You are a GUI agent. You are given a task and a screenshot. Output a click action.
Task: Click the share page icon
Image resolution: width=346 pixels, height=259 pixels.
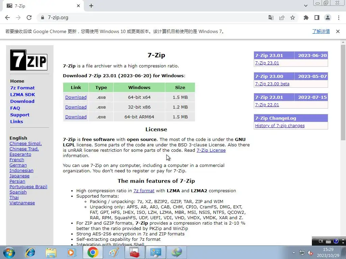282,18
